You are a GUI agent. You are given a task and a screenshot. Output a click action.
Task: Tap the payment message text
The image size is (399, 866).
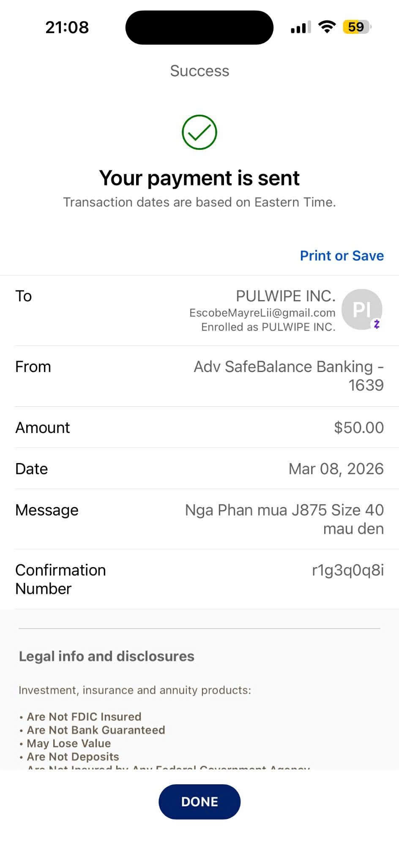point(284,519)
